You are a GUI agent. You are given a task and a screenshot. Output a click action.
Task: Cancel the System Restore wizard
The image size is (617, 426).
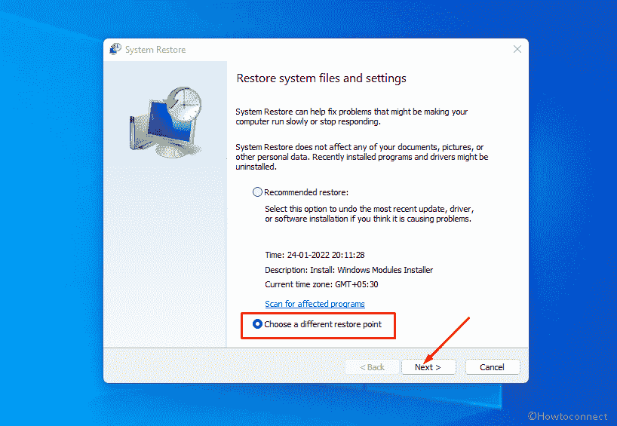[x=492, y=367]
